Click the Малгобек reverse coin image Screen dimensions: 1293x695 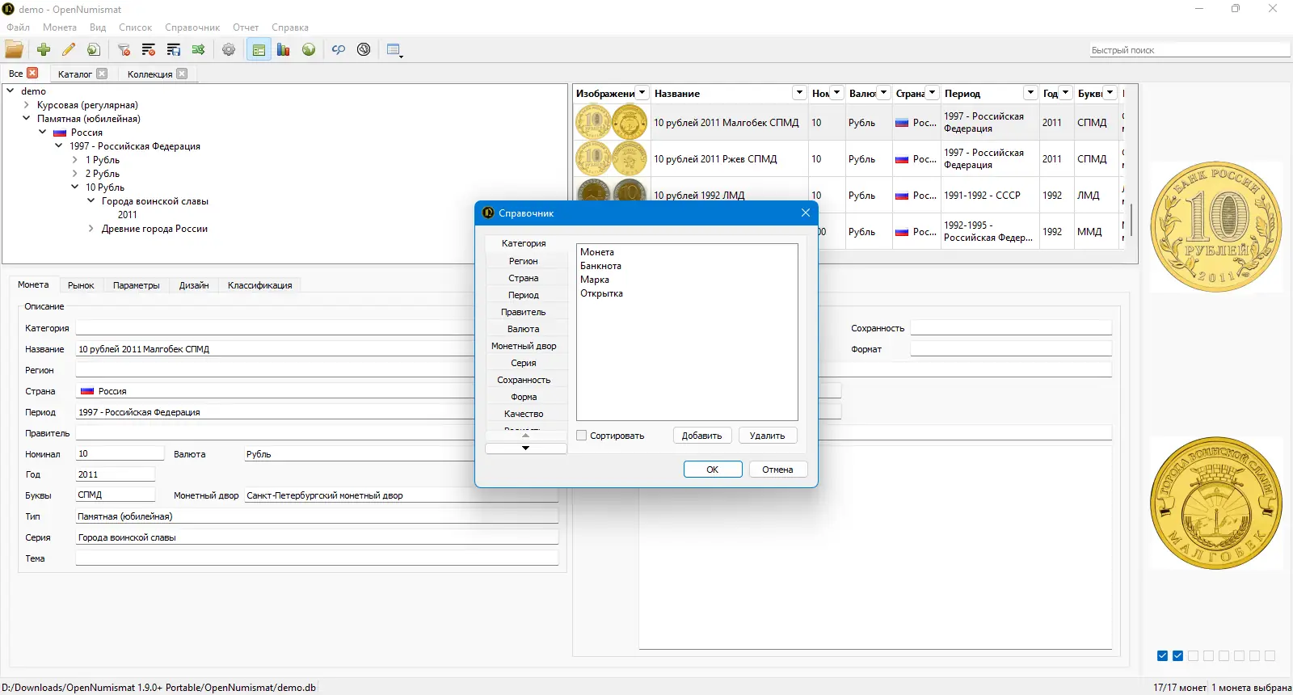[x=1216, y=503]
